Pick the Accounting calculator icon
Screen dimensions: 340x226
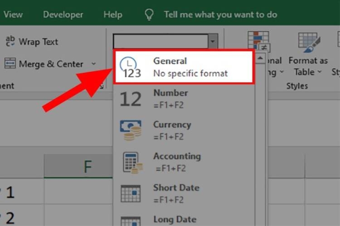131,162
